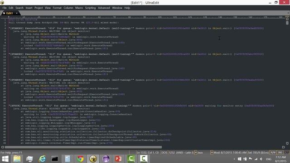Open Internet Explorer from the taskbar

click(42, 159)
